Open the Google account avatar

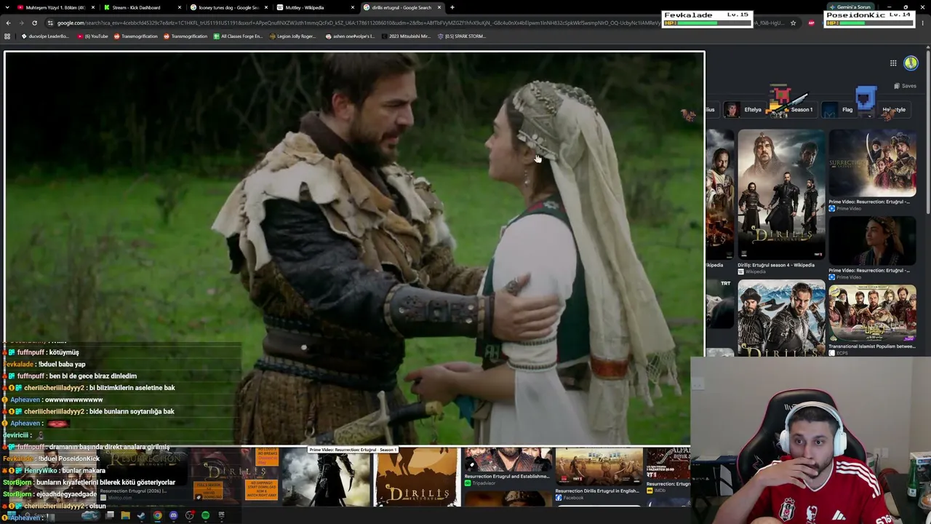click(911, 63)
